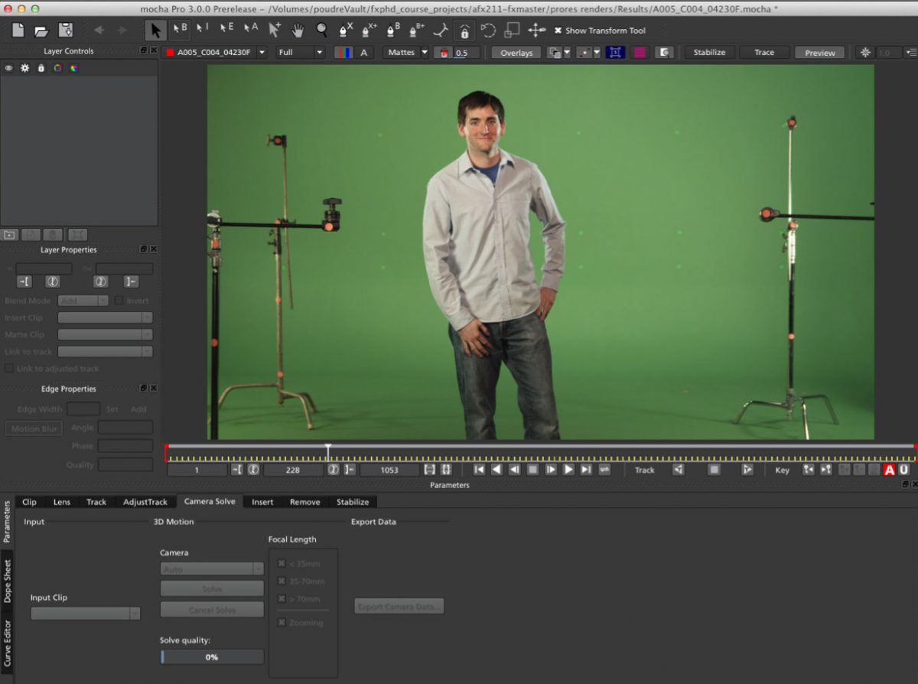Click the open project folder icon
918x684 pixels.
[x=42, y=29]
